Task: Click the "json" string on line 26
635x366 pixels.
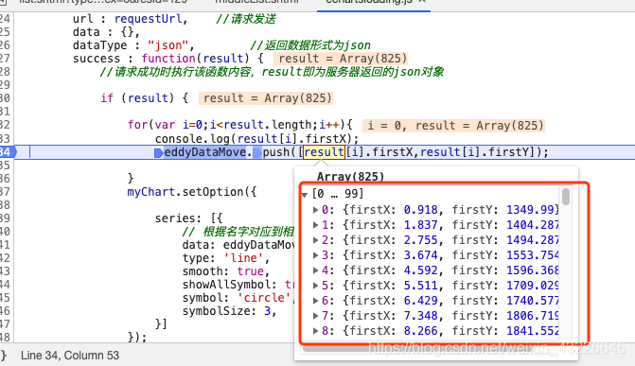Action: (x=168, y=45)
